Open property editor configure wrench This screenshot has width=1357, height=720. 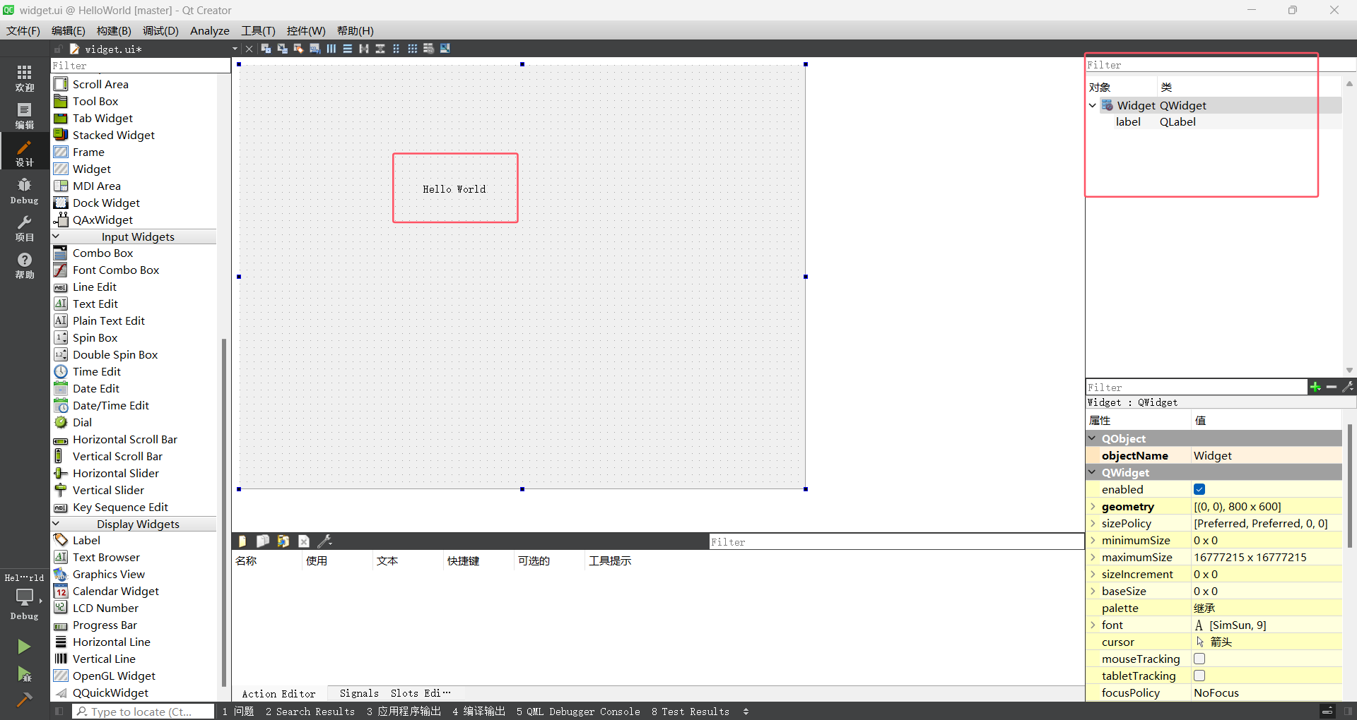(x=1348, y=387)
